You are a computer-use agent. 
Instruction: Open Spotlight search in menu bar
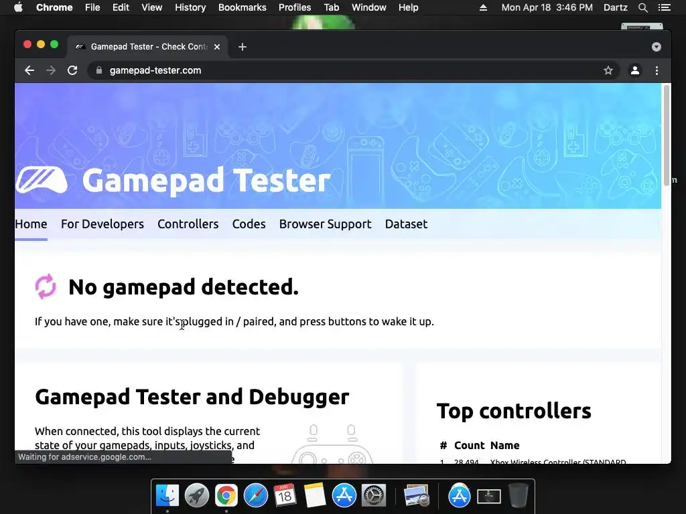coord(642,7)
